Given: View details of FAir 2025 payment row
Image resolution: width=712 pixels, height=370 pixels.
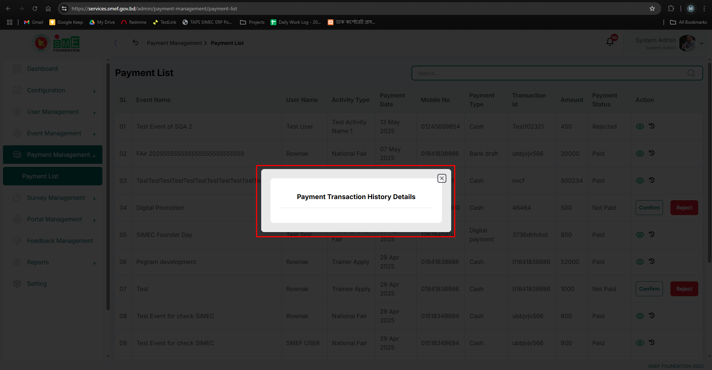Looking at the screenshot, I should pyautogui.click(x=640, y=153).
